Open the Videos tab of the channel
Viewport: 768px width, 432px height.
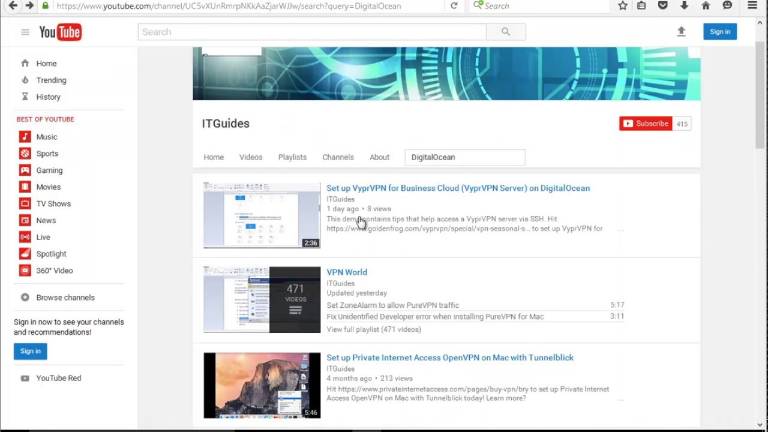pyautogui.click(x=251, y=157)
